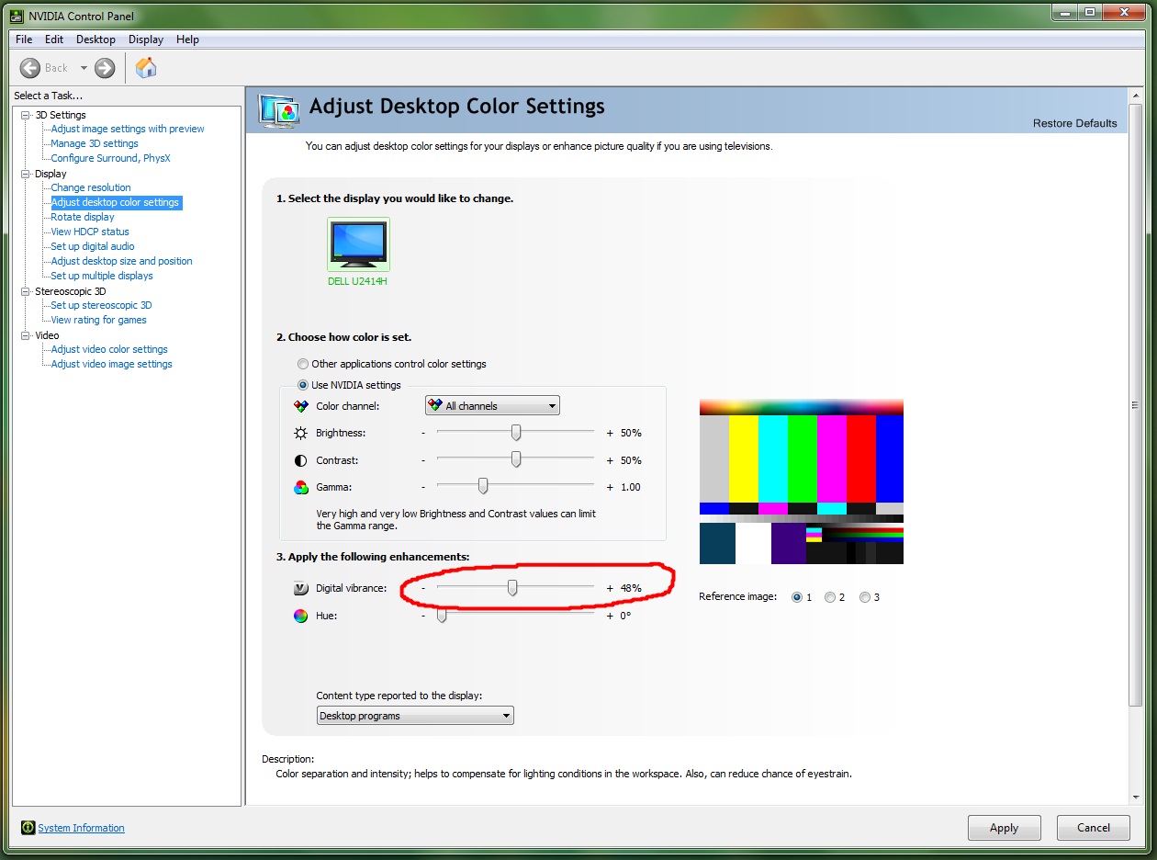Open Set up stereoscopic 3D
The height and width of the screenshot is (860, 1157).
click(102, 305)
